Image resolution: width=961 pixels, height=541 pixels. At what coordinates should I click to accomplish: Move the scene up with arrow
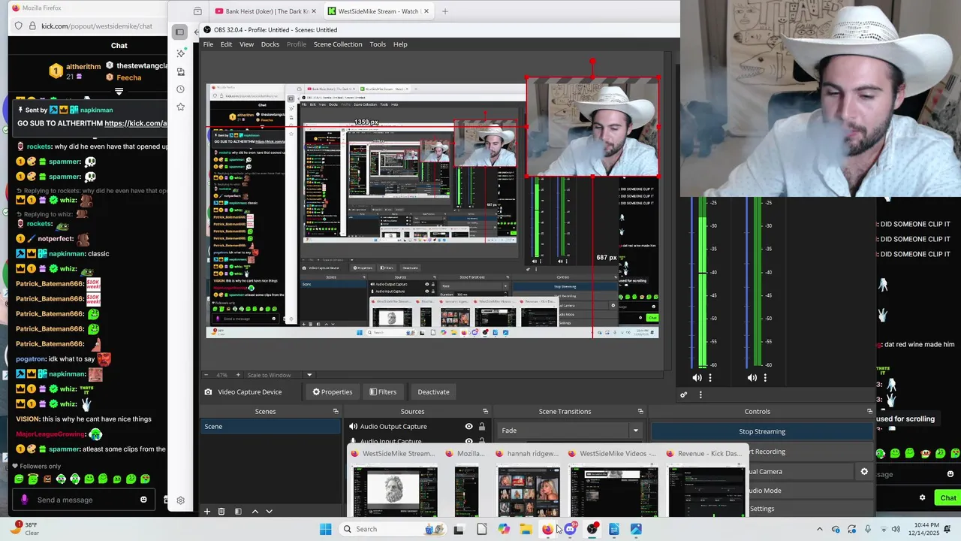tap(255, 512)
